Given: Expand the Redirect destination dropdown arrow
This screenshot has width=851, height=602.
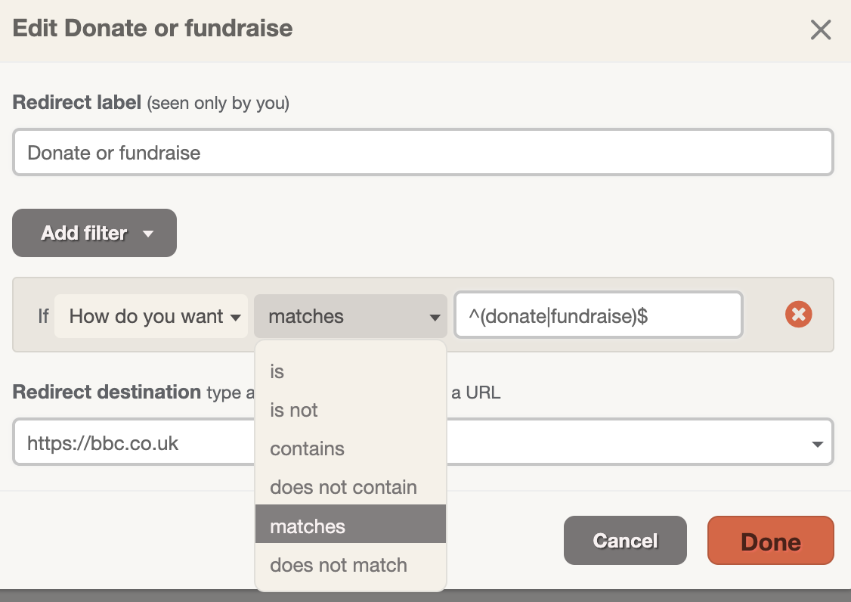Looking at the screenshot, I should pos(817,444).
